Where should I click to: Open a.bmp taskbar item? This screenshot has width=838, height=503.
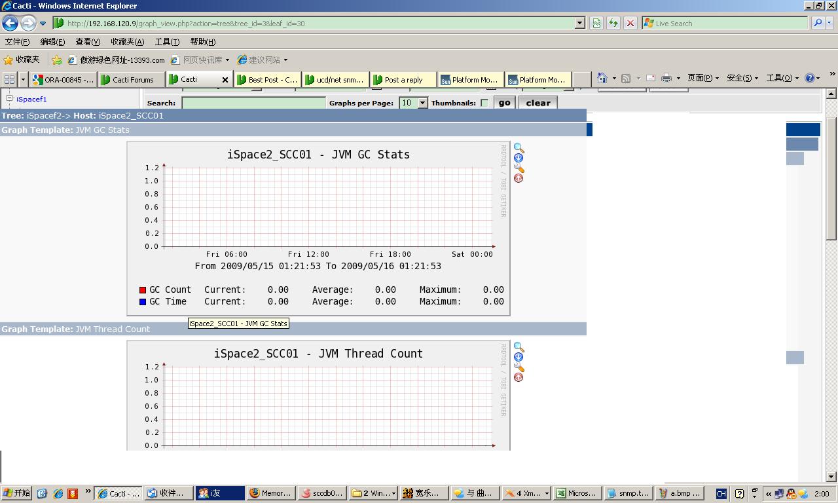[680, 493]
